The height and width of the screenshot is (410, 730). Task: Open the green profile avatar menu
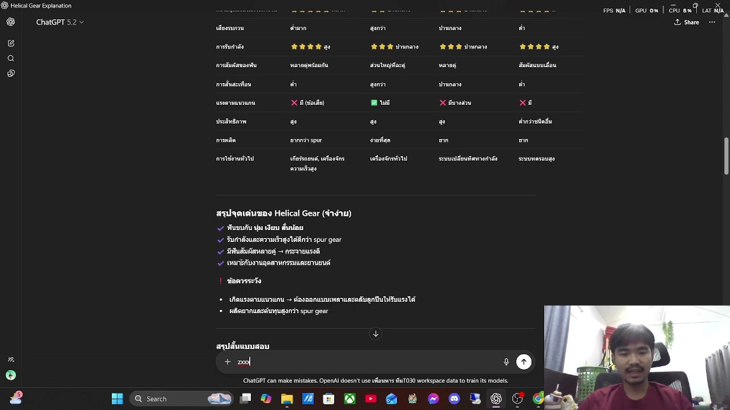point(11,375)
